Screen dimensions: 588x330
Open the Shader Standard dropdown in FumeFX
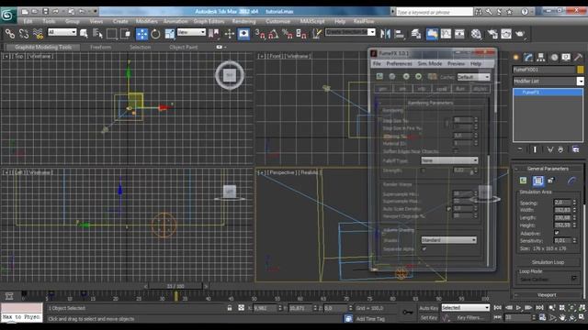(449, 240)
